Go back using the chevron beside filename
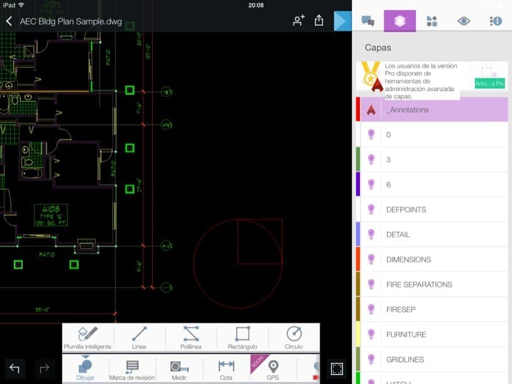This screenshot has width=512, height=384. [x=9, y=21]
